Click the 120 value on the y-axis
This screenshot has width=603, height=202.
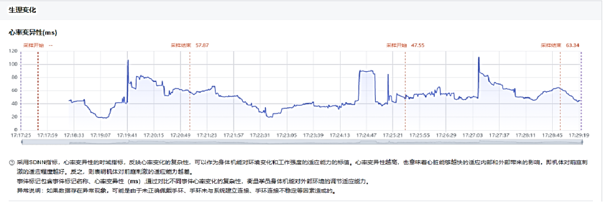[13, 51]
